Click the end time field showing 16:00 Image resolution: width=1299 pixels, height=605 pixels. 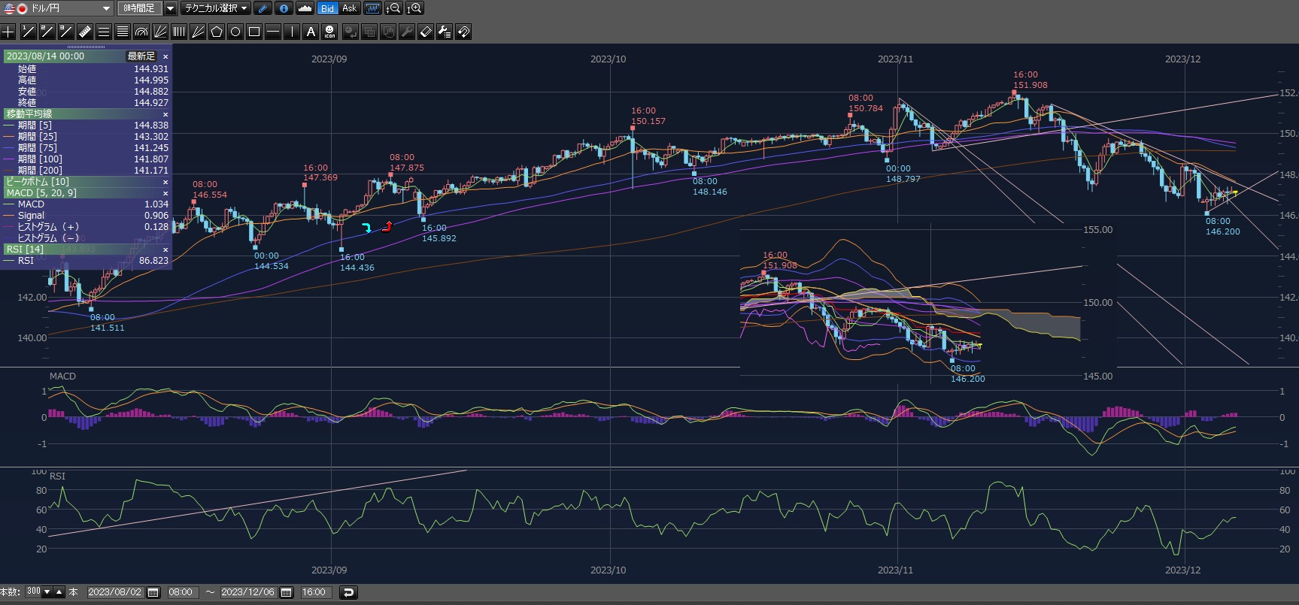click(x=314, y=592)
